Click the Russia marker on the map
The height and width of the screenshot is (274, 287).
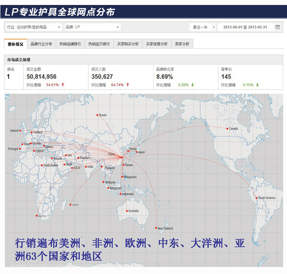97,115
